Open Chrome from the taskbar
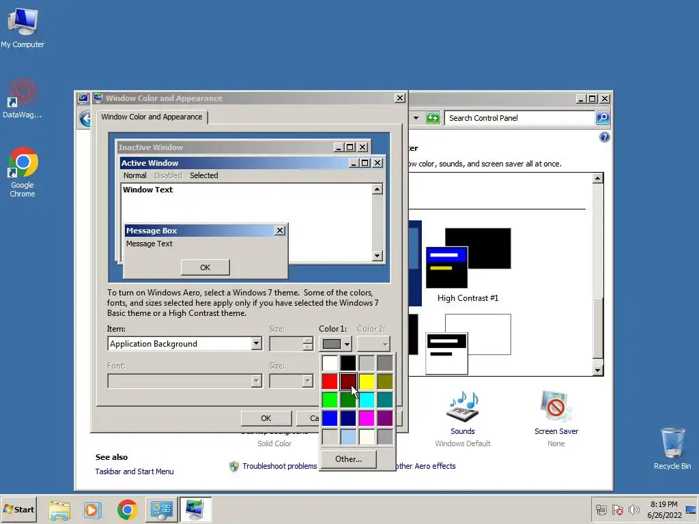Viewport: 699px width, 524px height. coord(127,510)
